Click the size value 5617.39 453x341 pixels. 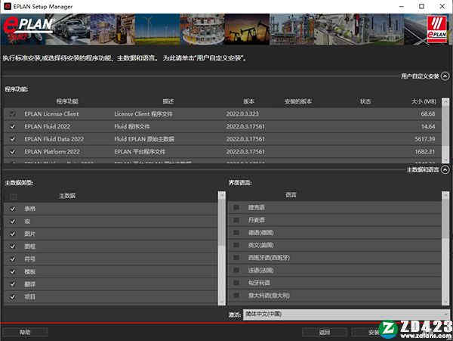[x=425, y=139]
